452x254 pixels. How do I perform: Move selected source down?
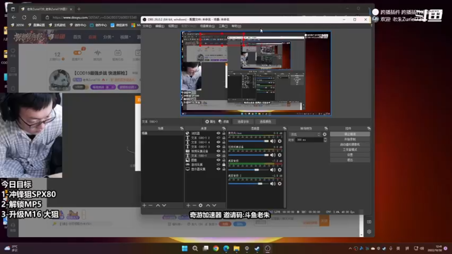click(214, 205)
